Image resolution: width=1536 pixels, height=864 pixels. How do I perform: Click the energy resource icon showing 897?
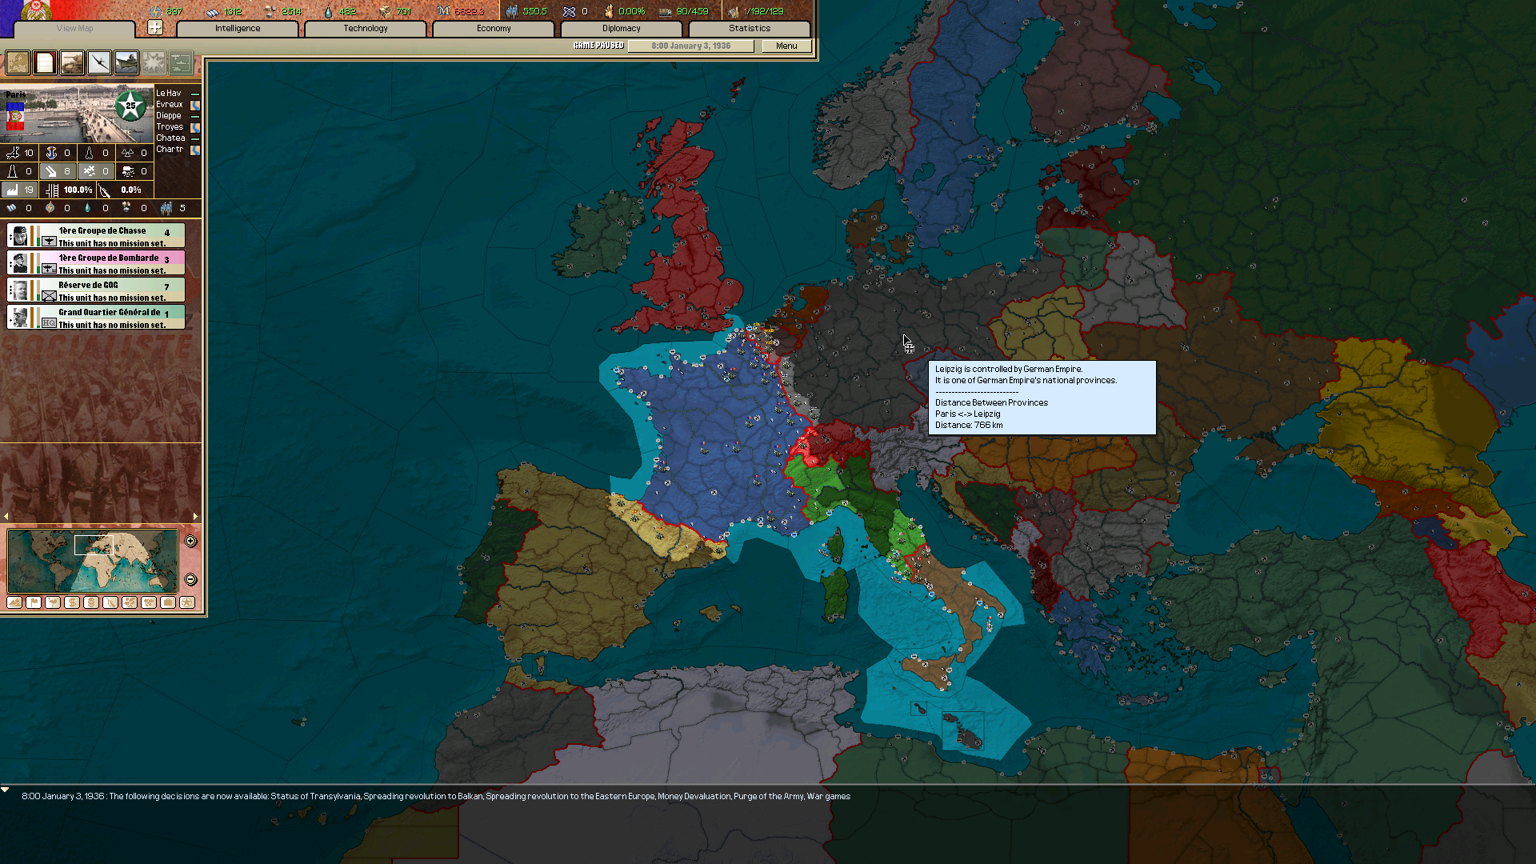tap(156, 11)
